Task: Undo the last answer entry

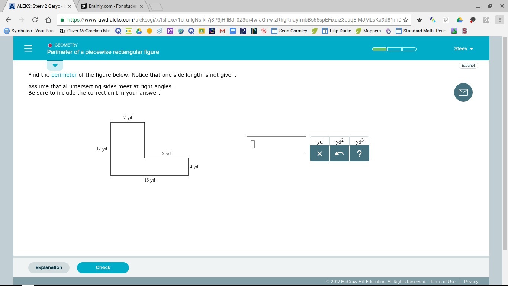Action: pyautogui.click(x=339, y=153)
